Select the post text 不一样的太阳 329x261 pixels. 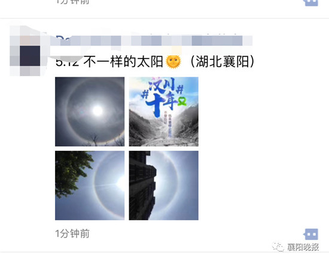[x=123, y=62]
